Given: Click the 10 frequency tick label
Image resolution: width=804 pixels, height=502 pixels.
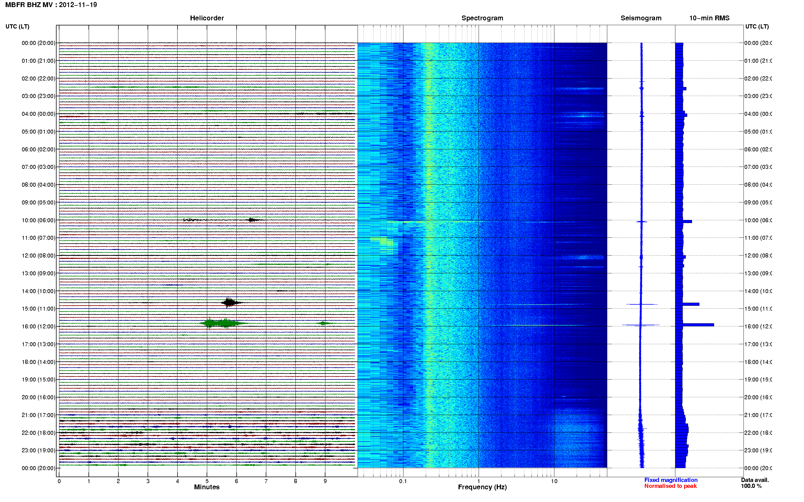Looking at the screenshot, I should click(554, 481).
